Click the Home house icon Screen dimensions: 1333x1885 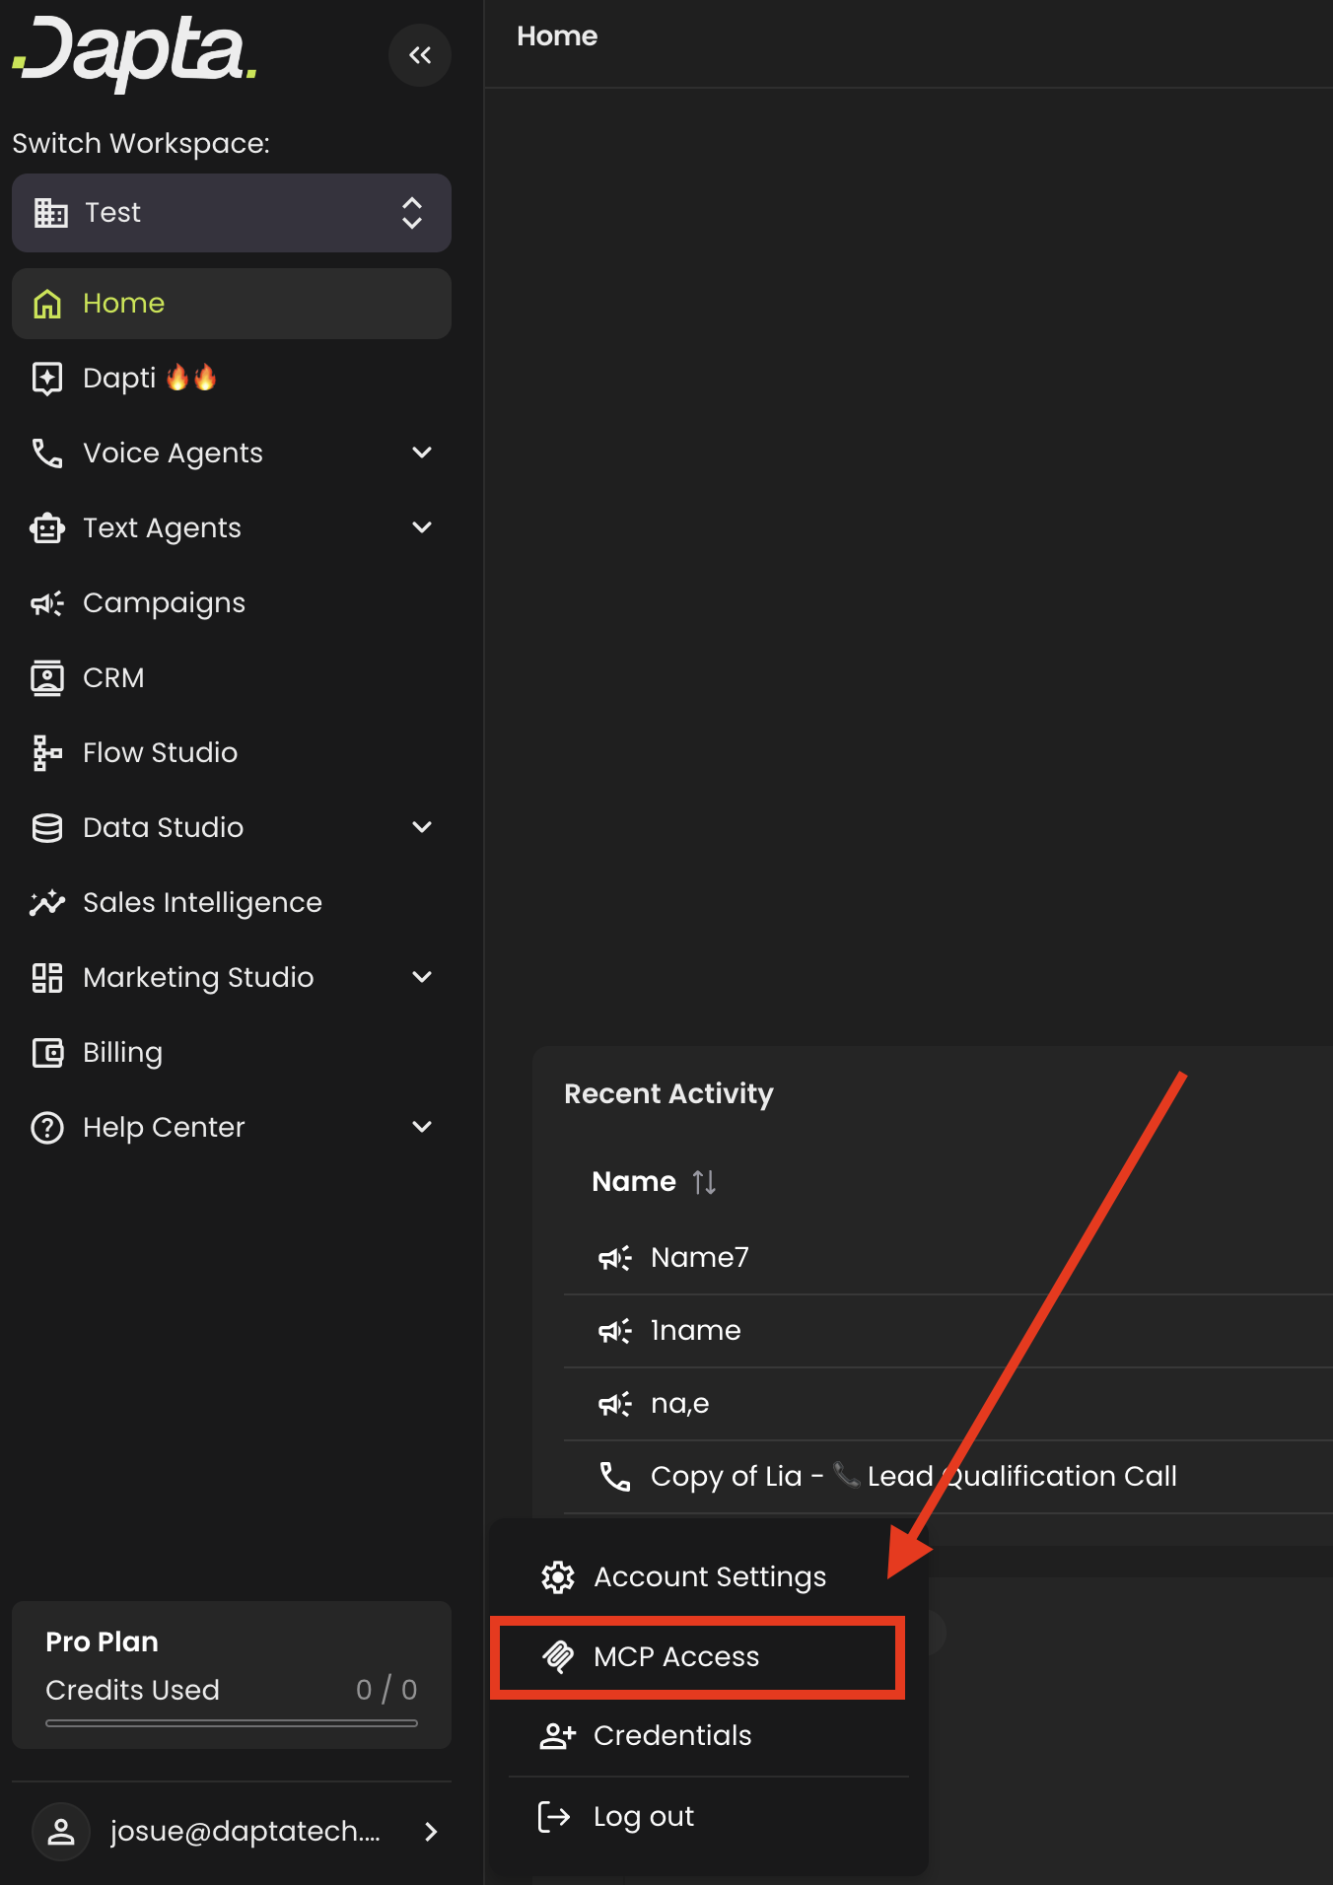[x=47, y=304]
